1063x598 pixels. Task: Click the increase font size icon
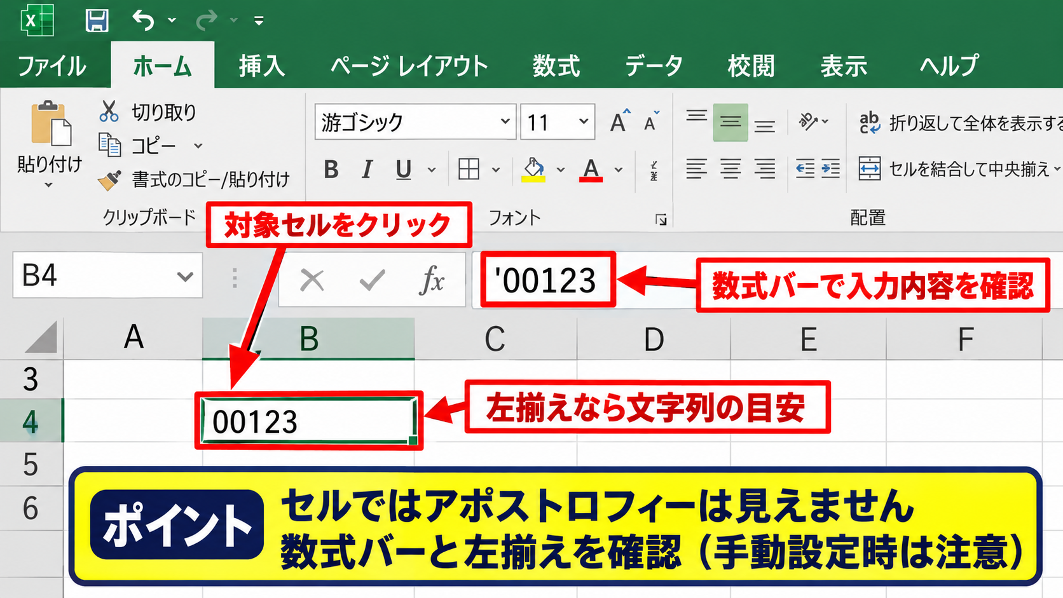(x=620, y=121)
